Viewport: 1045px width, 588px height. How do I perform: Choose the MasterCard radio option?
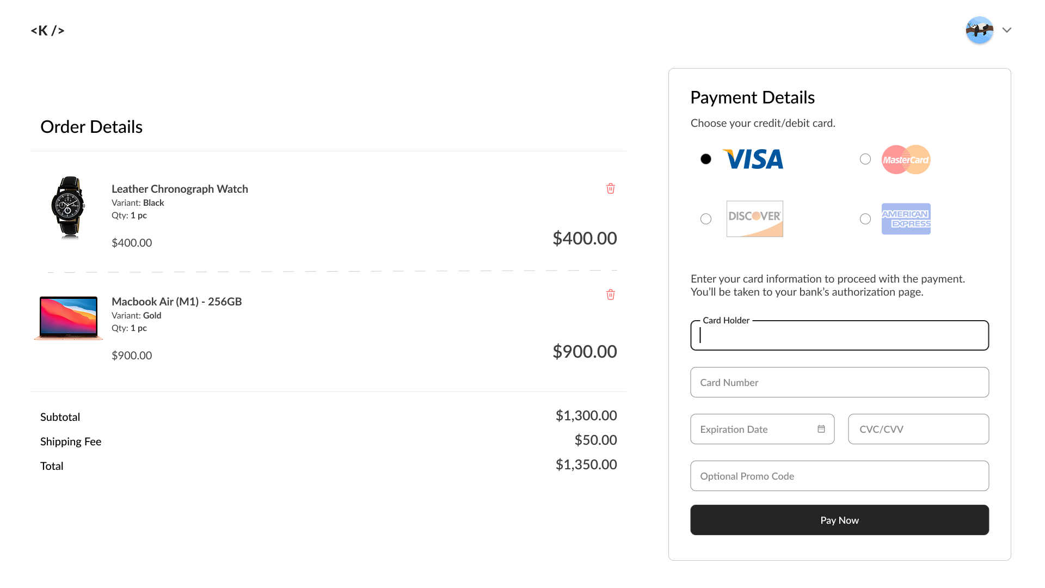(865, 159)
